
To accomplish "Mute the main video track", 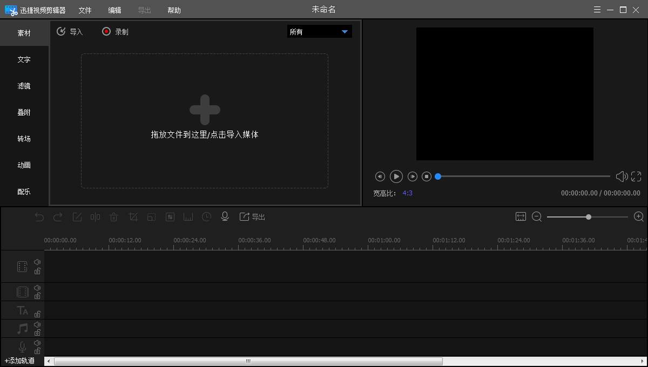I will click(x=37, y=262).
